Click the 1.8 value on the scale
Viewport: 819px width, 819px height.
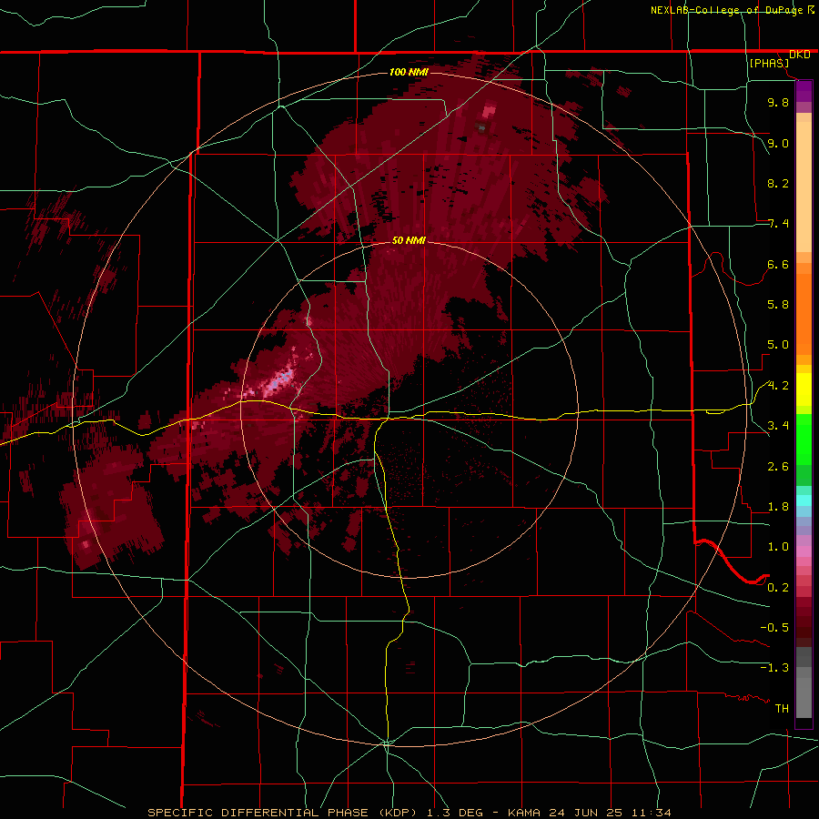(x=778, y=507)
